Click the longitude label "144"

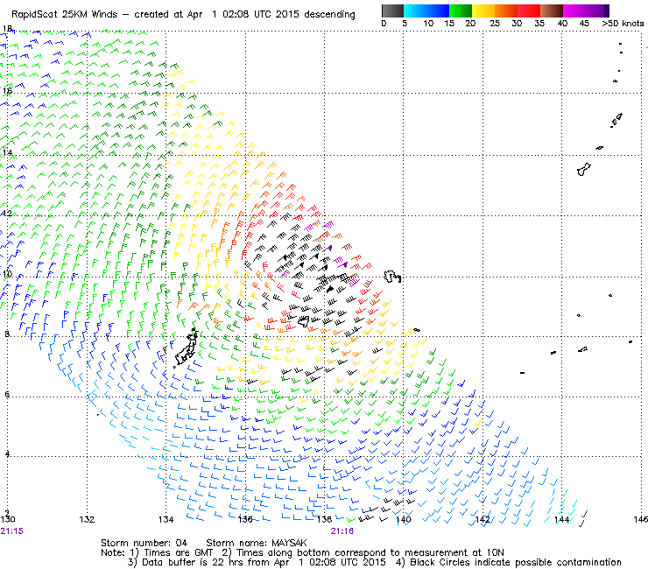point(561,520)
